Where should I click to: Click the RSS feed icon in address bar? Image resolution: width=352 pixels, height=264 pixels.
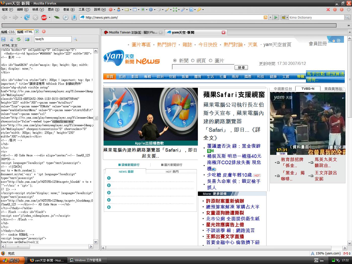[265, 17]
